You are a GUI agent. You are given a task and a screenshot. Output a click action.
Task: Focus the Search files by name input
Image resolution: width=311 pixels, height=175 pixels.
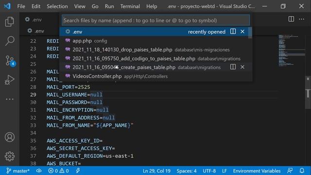pos(155,20)
